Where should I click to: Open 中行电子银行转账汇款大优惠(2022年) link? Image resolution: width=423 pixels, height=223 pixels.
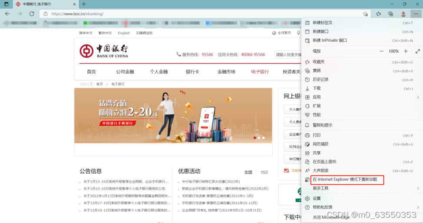(211, 182)
